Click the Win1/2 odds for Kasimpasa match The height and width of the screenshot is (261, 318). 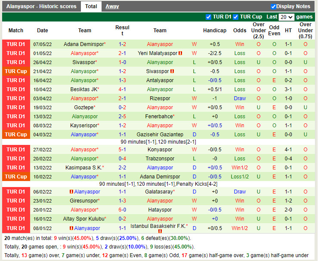tap(240, 168)
